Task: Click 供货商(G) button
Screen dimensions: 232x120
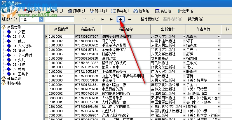Action: pyautogui.click(x=196, y=19)
